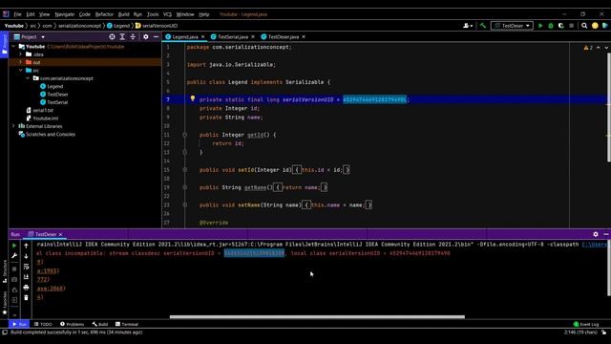Click the stop icon in the Run panel

click(x=14, y=269)
